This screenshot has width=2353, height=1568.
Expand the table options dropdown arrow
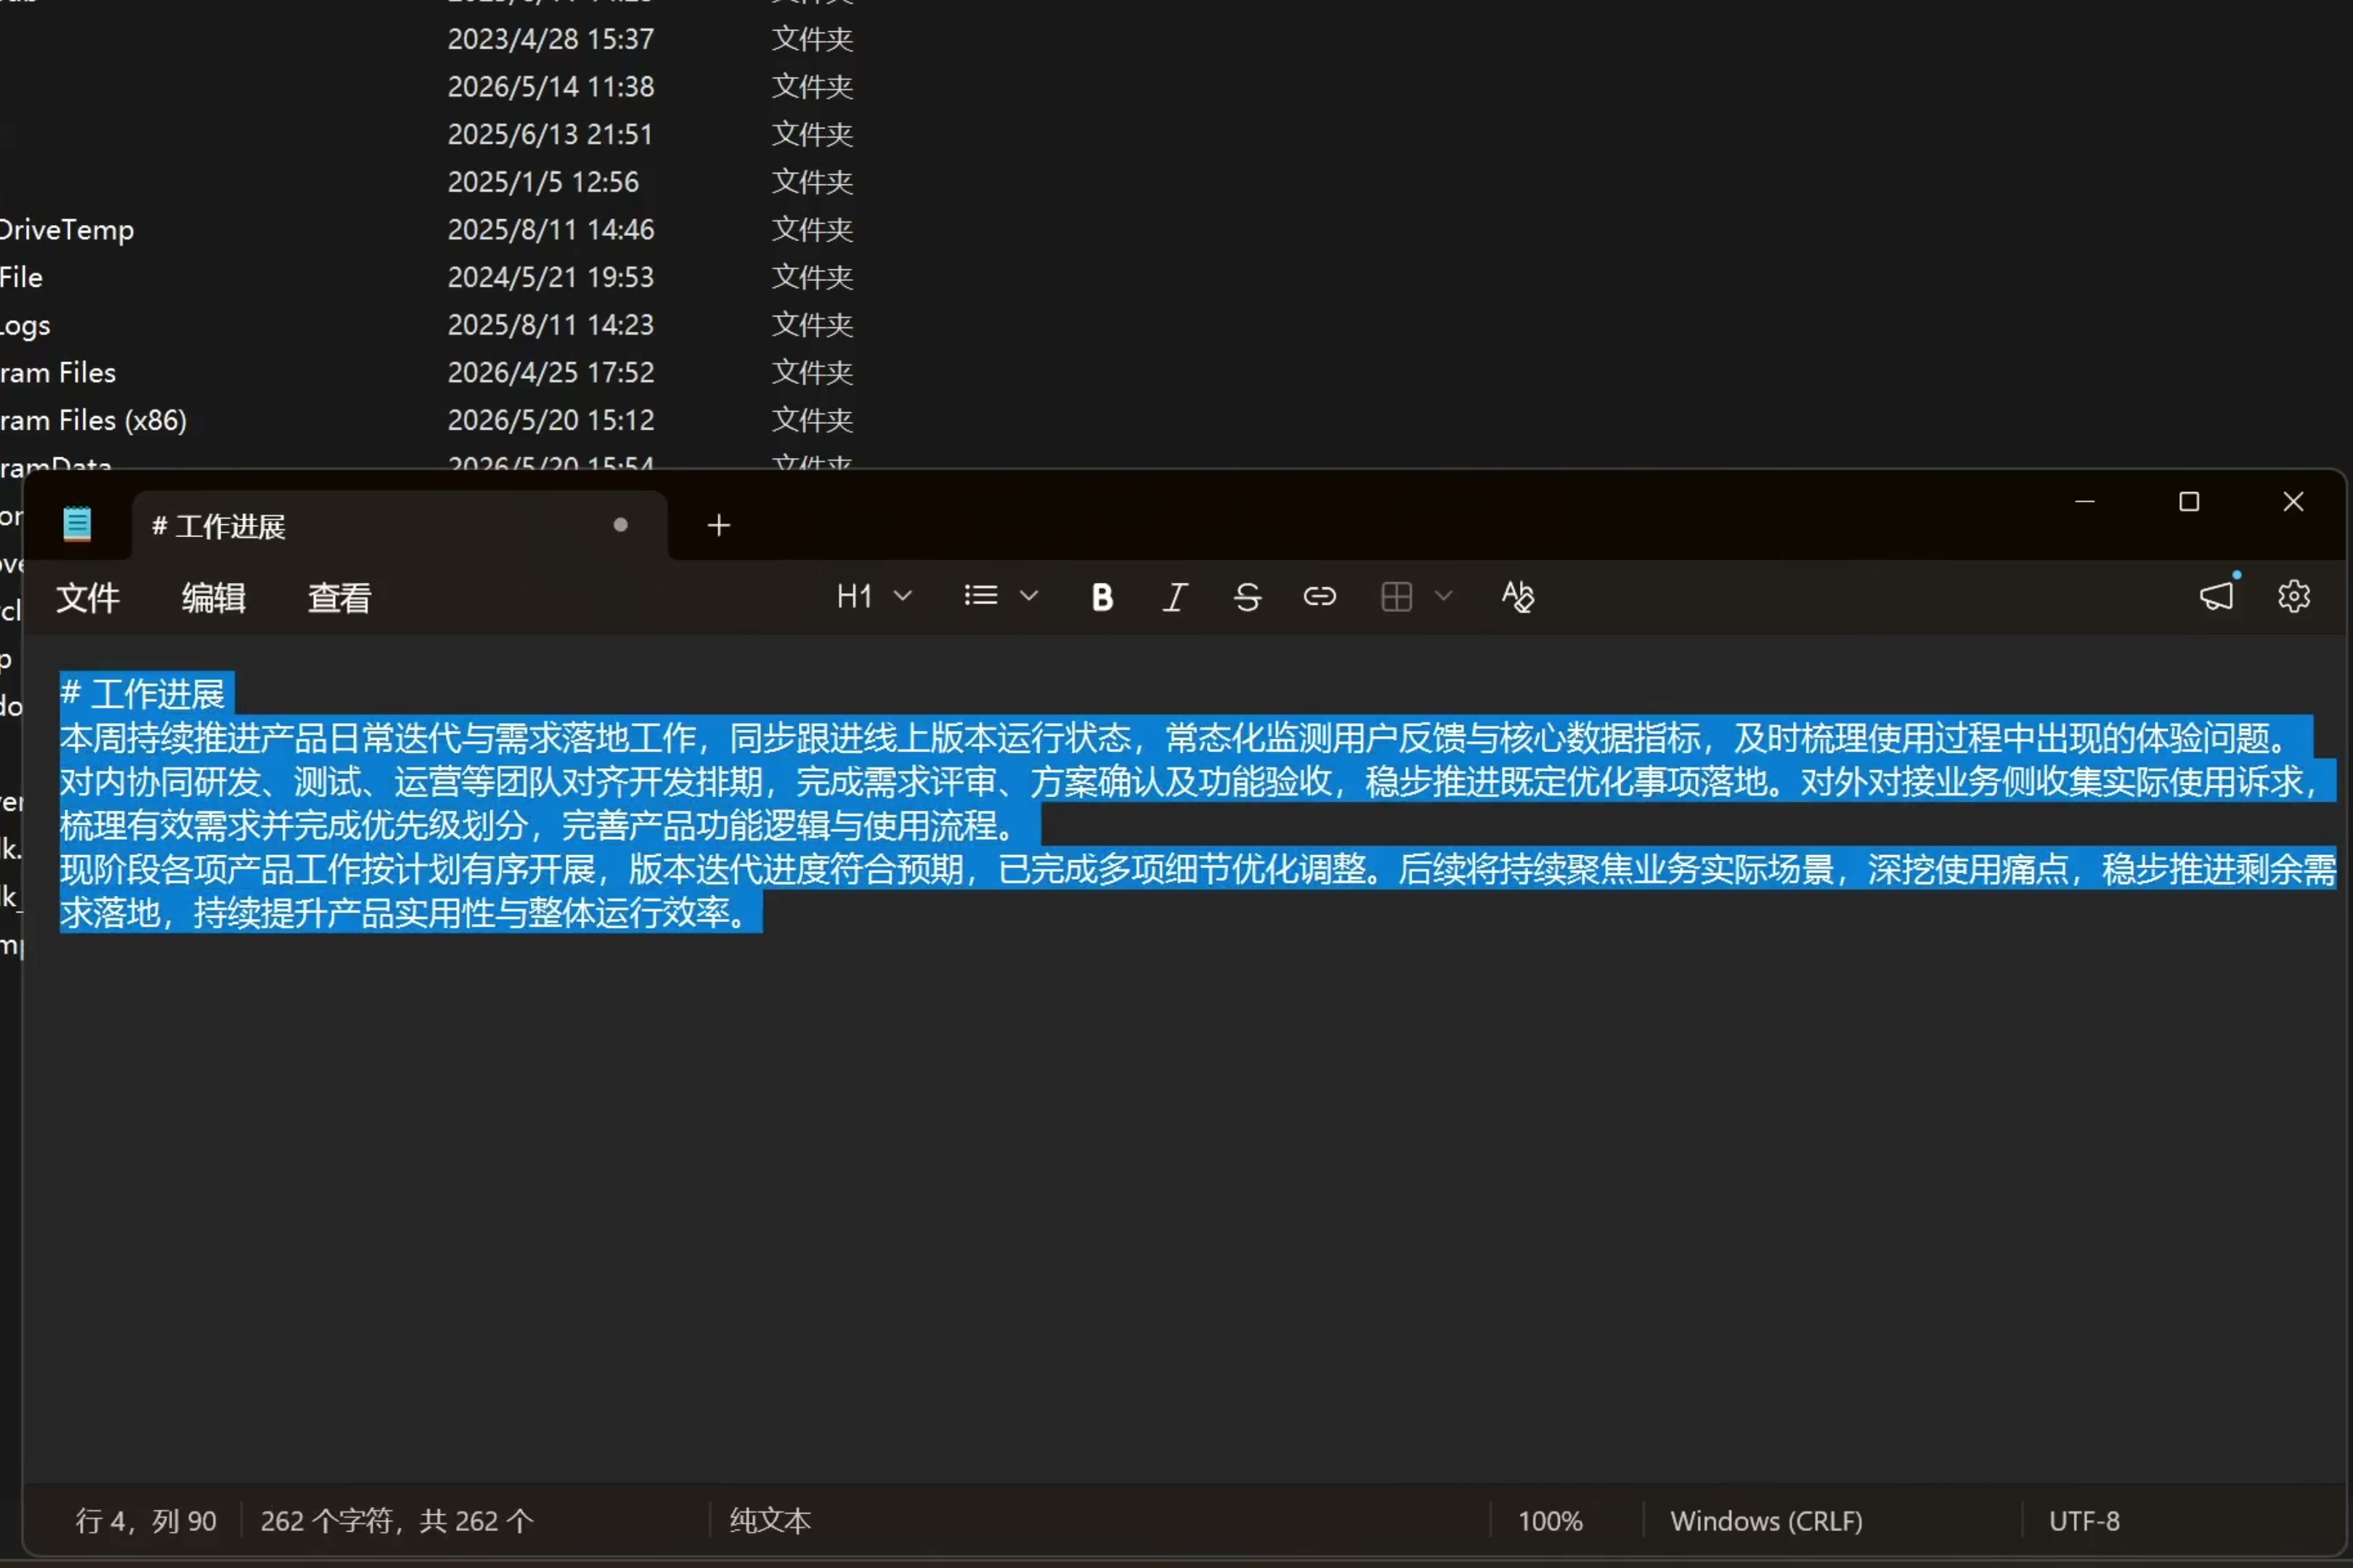coord(1442,597)
